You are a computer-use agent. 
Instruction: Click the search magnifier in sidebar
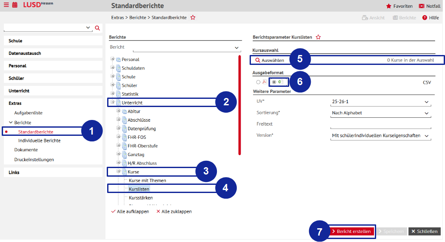97,28
